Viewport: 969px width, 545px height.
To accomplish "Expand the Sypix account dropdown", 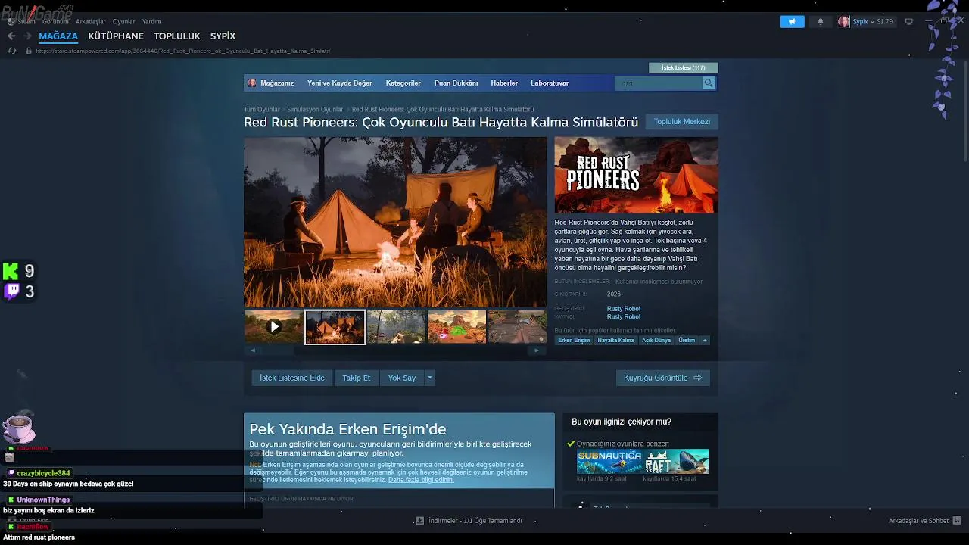I will click(873, 21).
